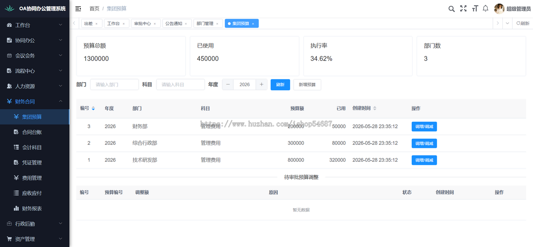The height and width of the screenshot is (247, 533).
Task: Click the 费用管理 yen icon
Action: click(x=16, y=178)
